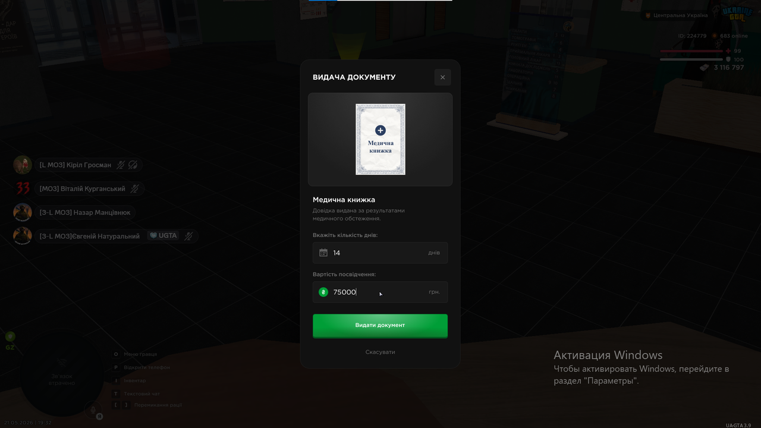Image resolution: width=761 pixels, height=428 pixels.
Task: Click the cost field showing 75000
Action: (380, 292)
